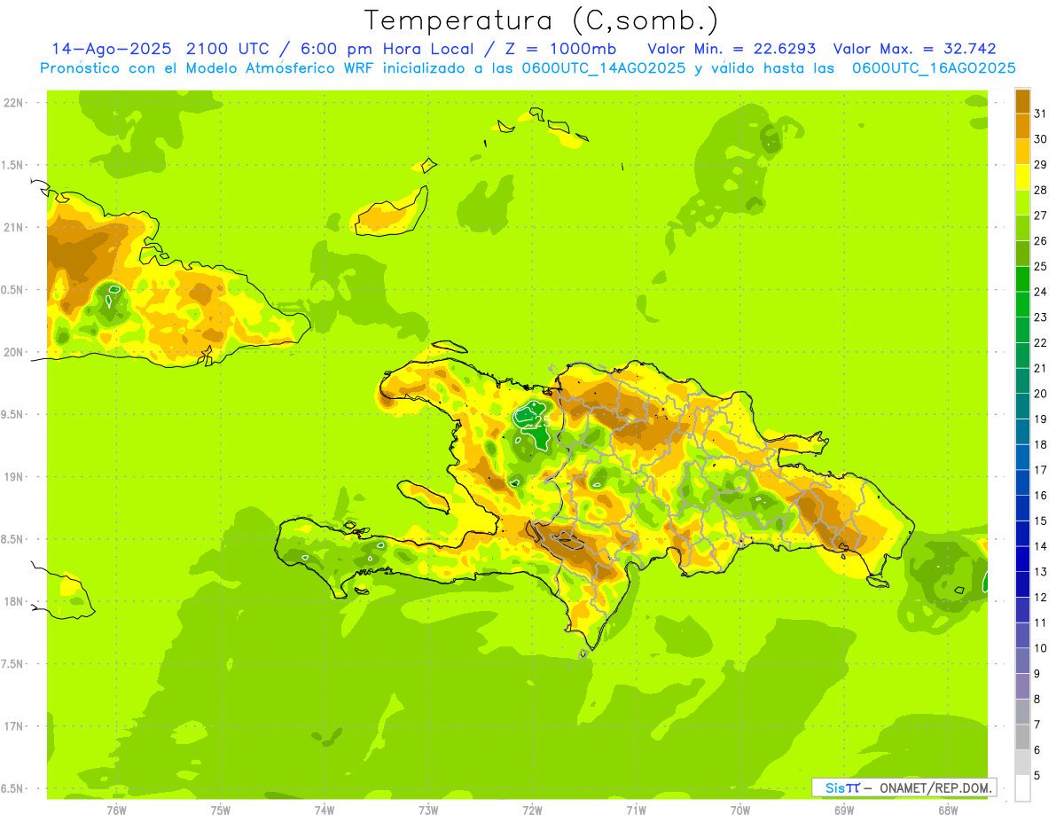The image size is (1064, 822).
Task: Pick the legend color band between 30 and 31
Action: point(1023,127)
